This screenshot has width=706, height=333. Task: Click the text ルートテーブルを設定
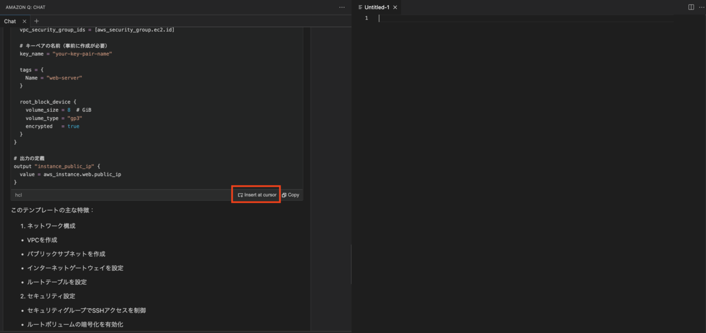pos(56,282)
